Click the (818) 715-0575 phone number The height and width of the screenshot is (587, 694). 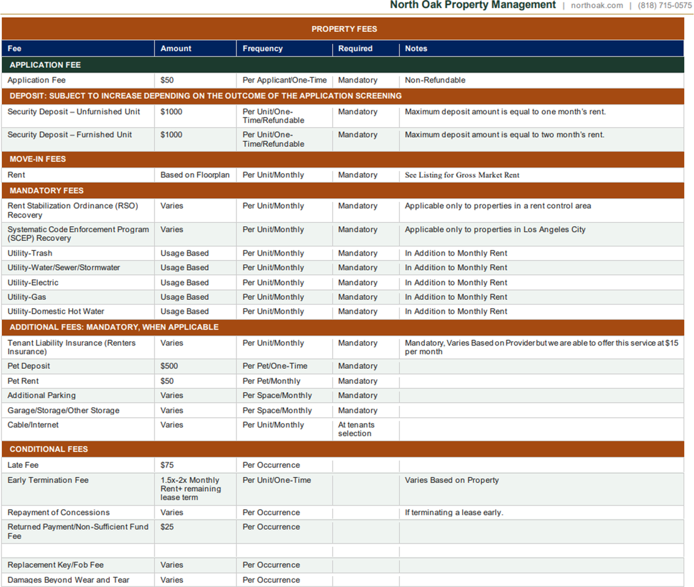pos(665,6)
